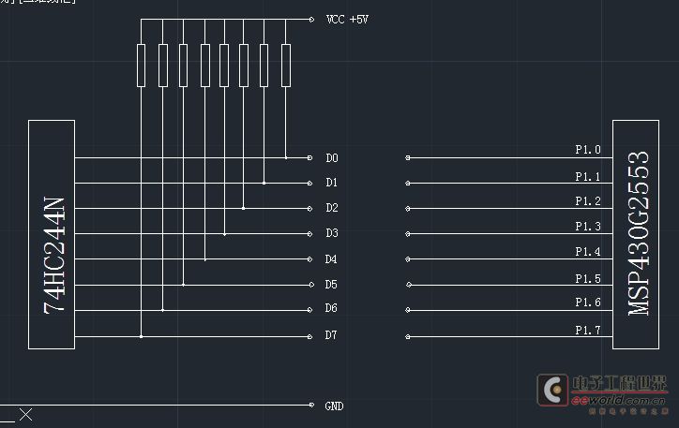The height and width of the screenshot is (428, 679).
Task: Select the pull-up resistor wired to the D7 line
Action: click(142, 66)
